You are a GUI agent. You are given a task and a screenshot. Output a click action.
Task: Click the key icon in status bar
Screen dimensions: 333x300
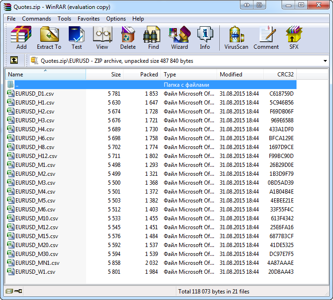click(18, 291)
